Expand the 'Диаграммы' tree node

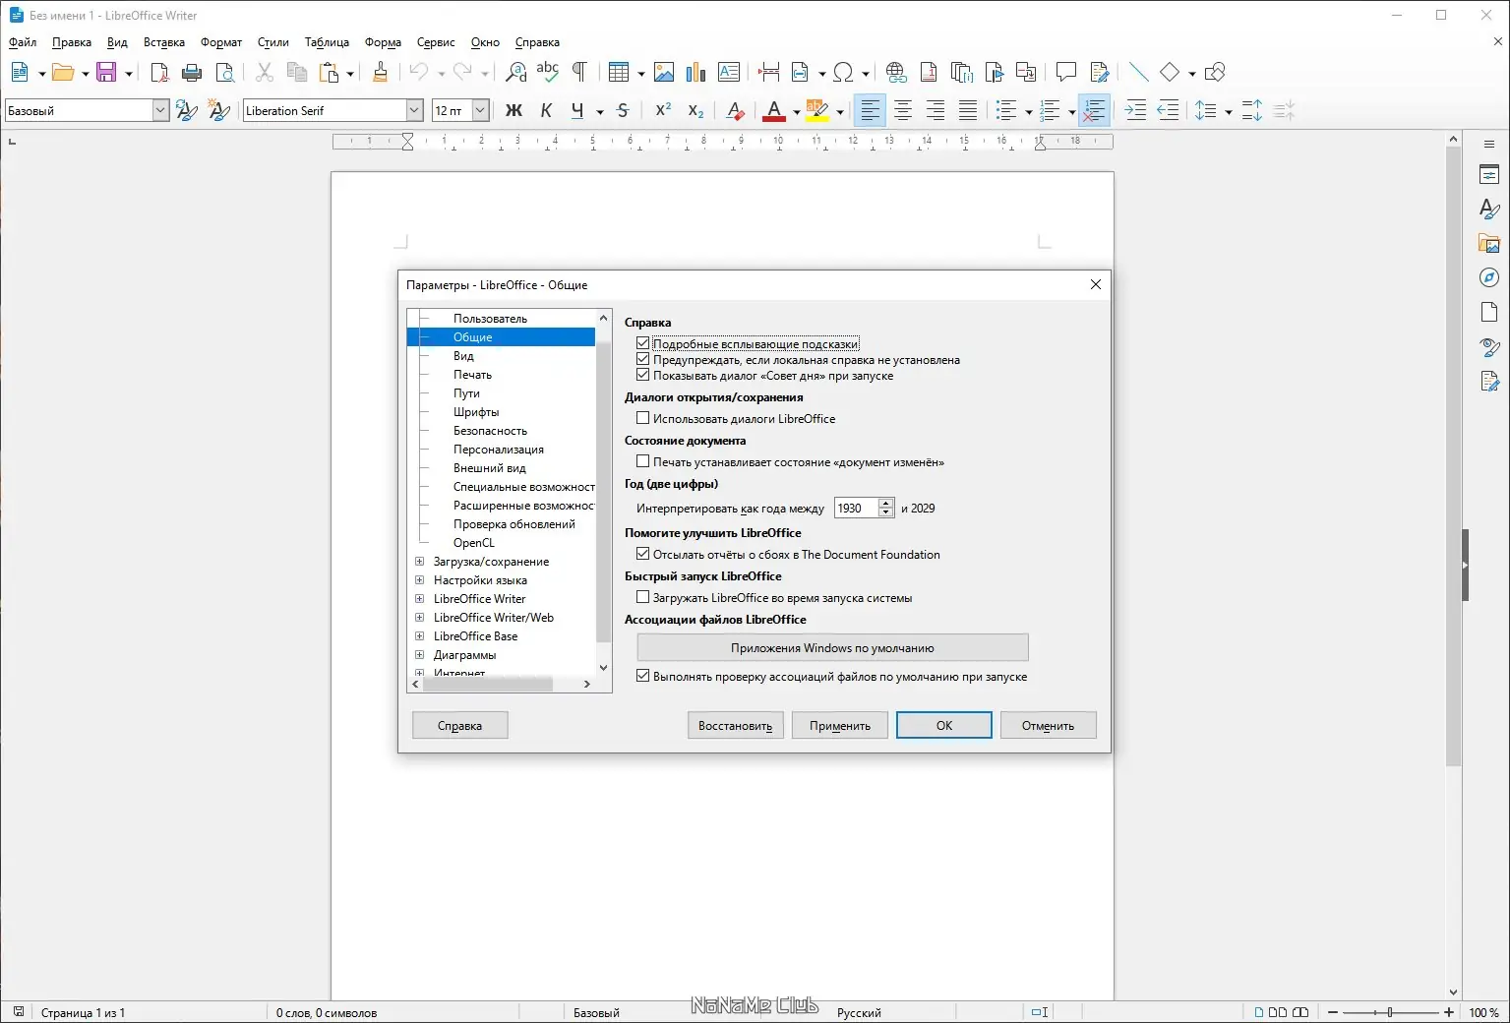point(420,655)
